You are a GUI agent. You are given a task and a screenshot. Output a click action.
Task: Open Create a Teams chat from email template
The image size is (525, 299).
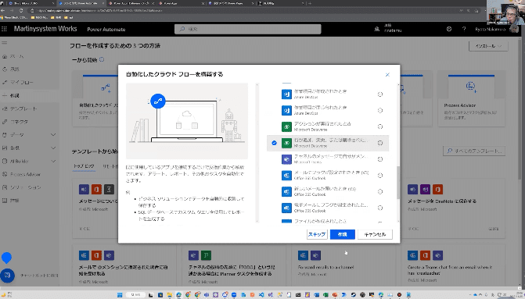[x=453, y=265]
